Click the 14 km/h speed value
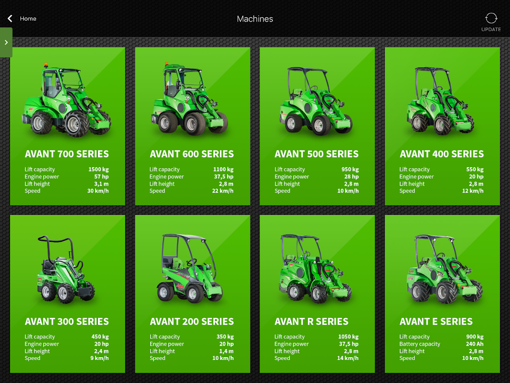The image size is (510, 383). point(347,358)
